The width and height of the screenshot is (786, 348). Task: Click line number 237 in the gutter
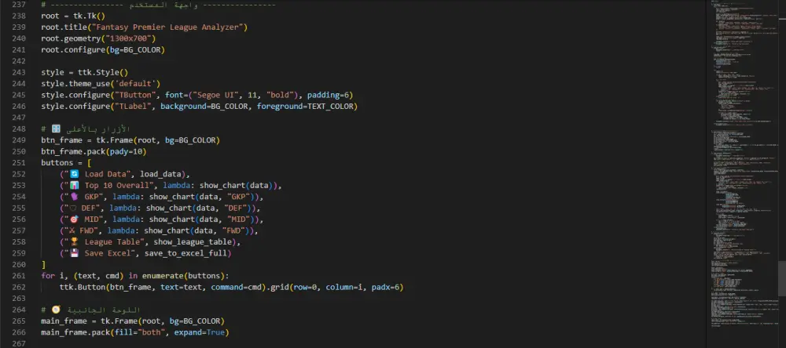(x=19, y=5)
